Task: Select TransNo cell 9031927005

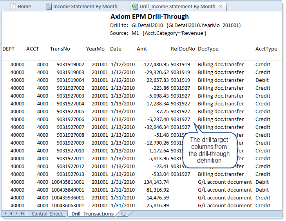Action: [71, 112]
